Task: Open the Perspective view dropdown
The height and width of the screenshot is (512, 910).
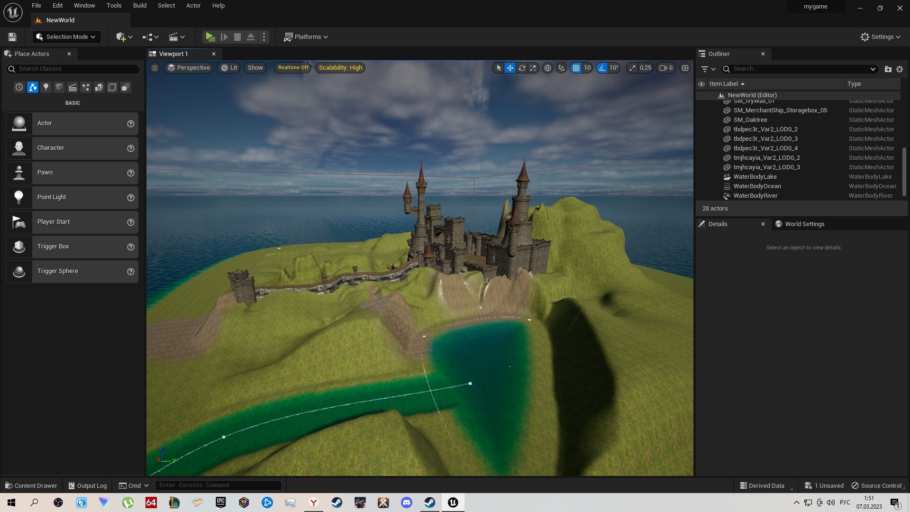Action: (188, 68)
